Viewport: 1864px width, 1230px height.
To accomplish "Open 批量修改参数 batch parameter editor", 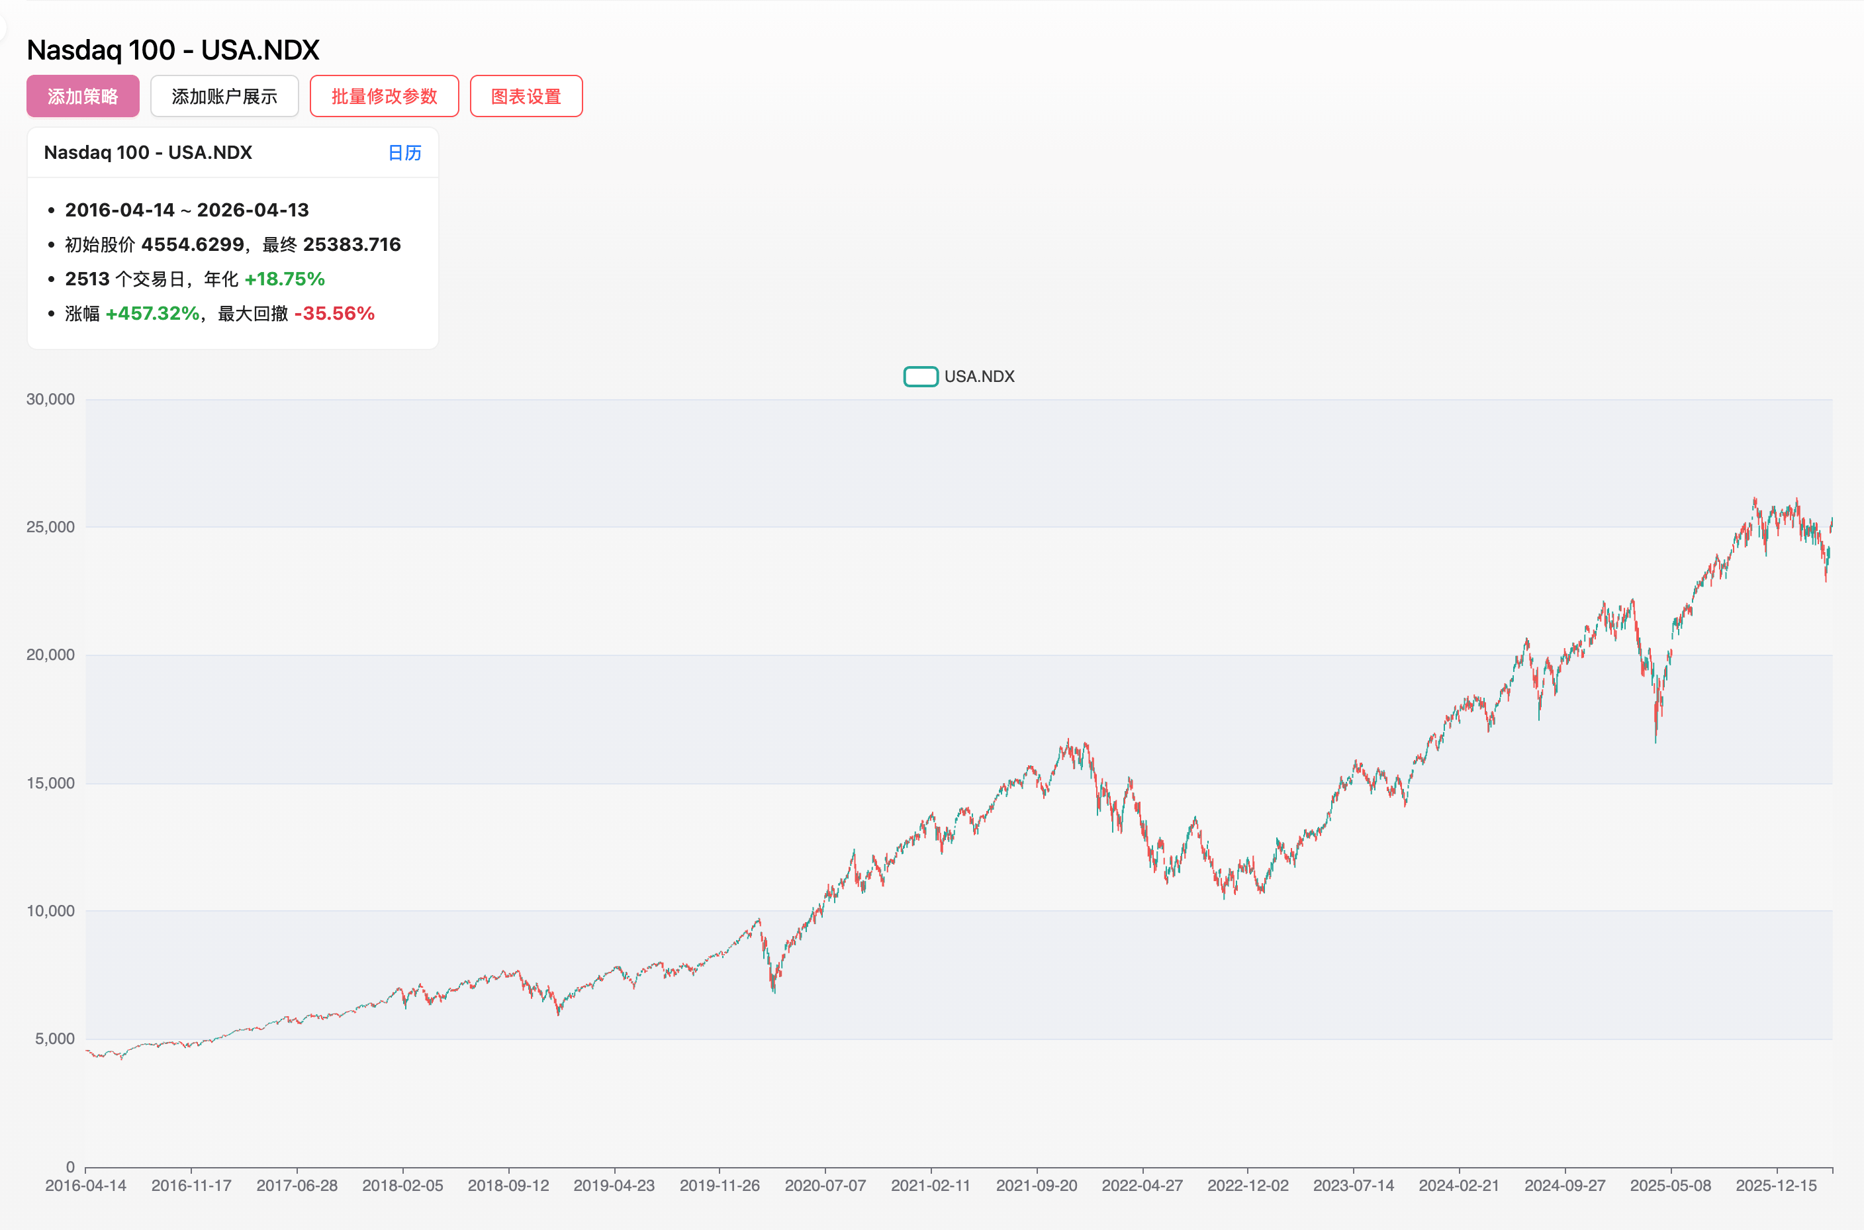I will click(x=383, y=97).
